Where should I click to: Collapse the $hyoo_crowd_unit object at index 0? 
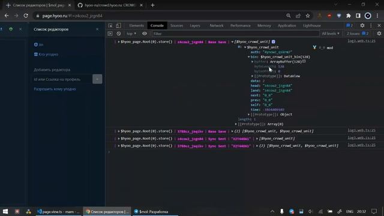coord(245,47)
